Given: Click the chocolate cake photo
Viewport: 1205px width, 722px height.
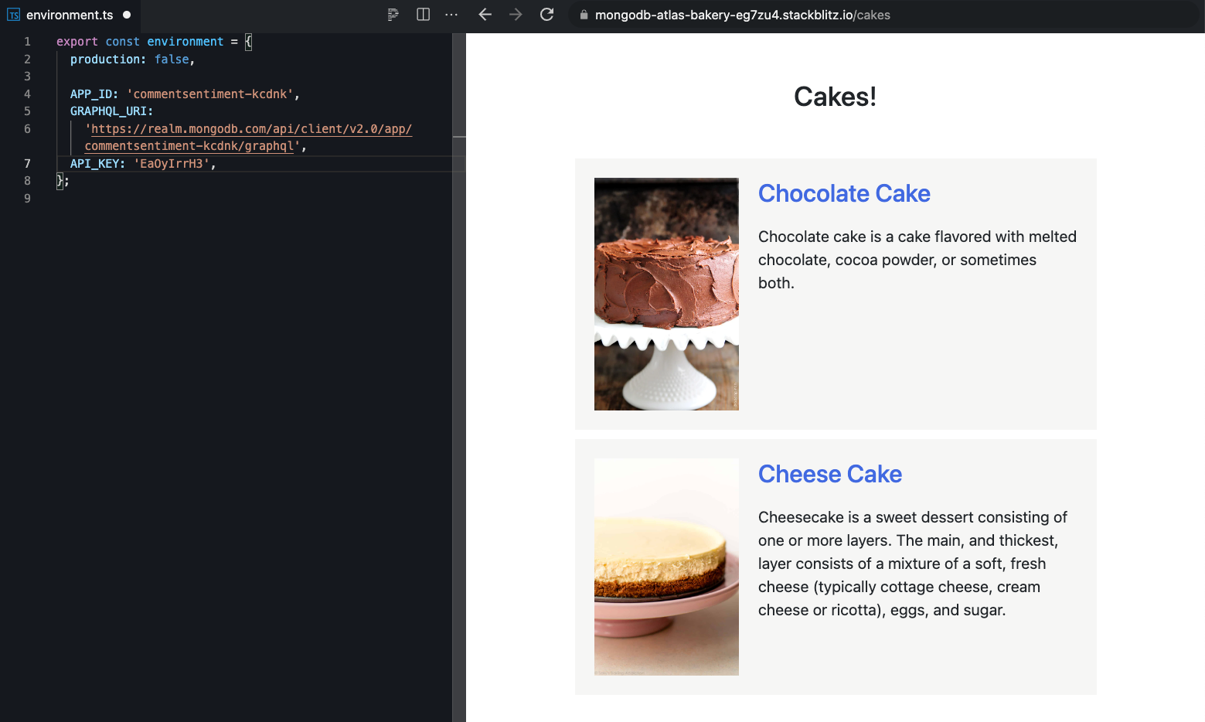Looking at the screenshot, I should pyautogui.click(x=665, y=294).
